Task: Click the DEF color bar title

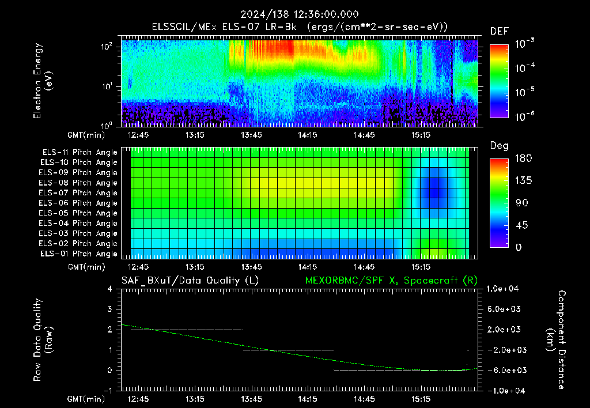Action: click(500, 32)
